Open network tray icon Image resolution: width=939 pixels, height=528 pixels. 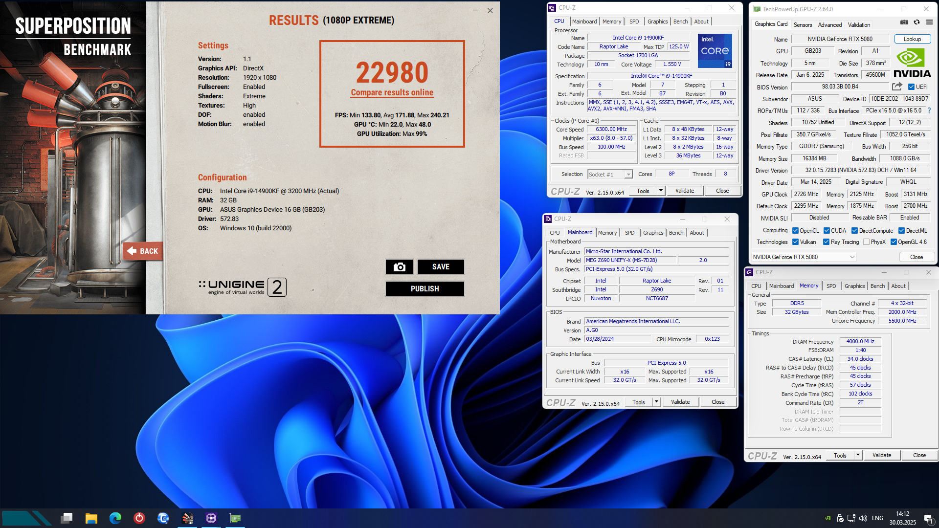[851, 518]
